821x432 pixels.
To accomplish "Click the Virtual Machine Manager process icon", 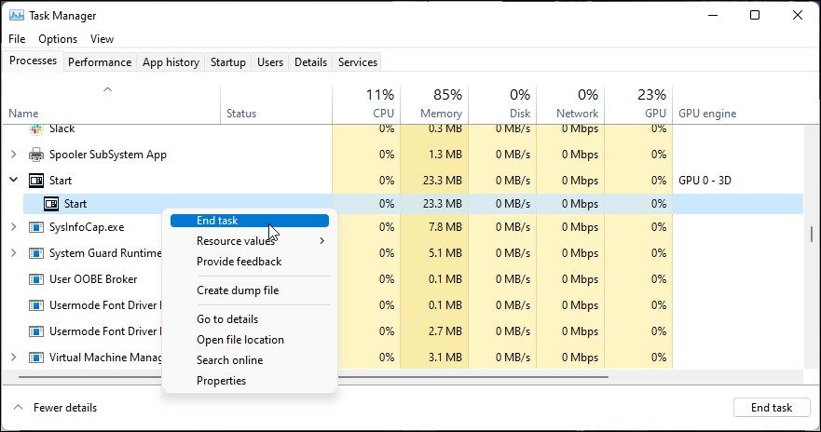I will click(37, 358).
